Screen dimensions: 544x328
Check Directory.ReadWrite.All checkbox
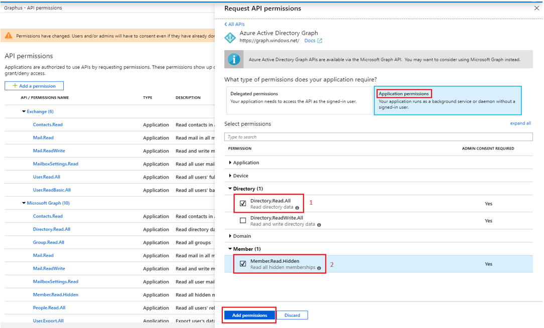243,221
